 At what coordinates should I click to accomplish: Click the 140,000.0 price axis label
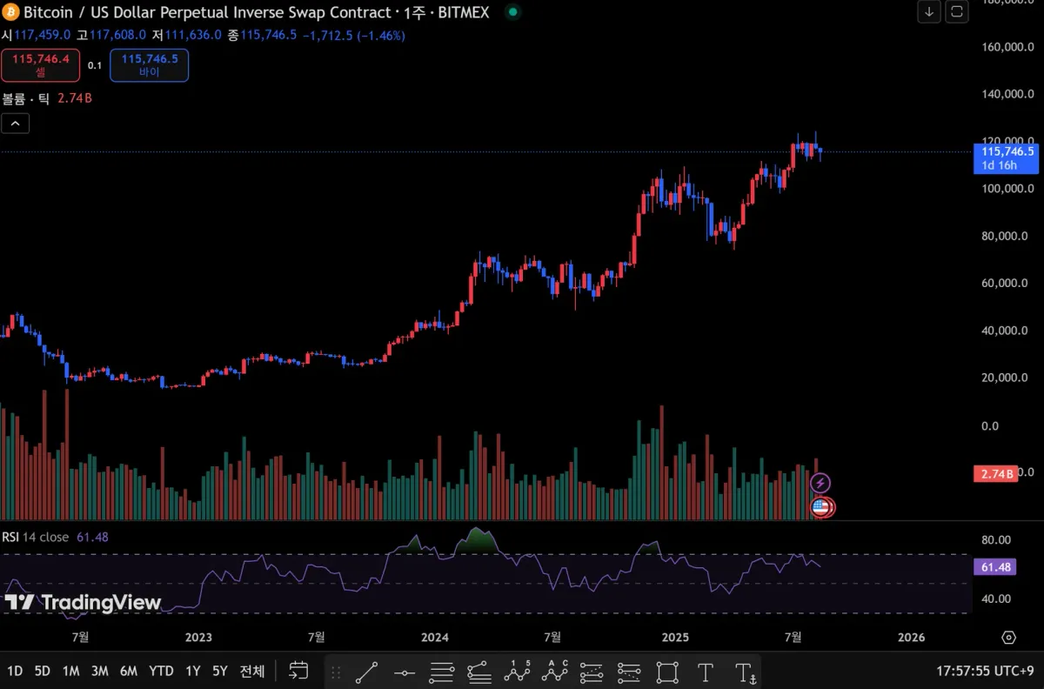click(x=1007, y=94)
